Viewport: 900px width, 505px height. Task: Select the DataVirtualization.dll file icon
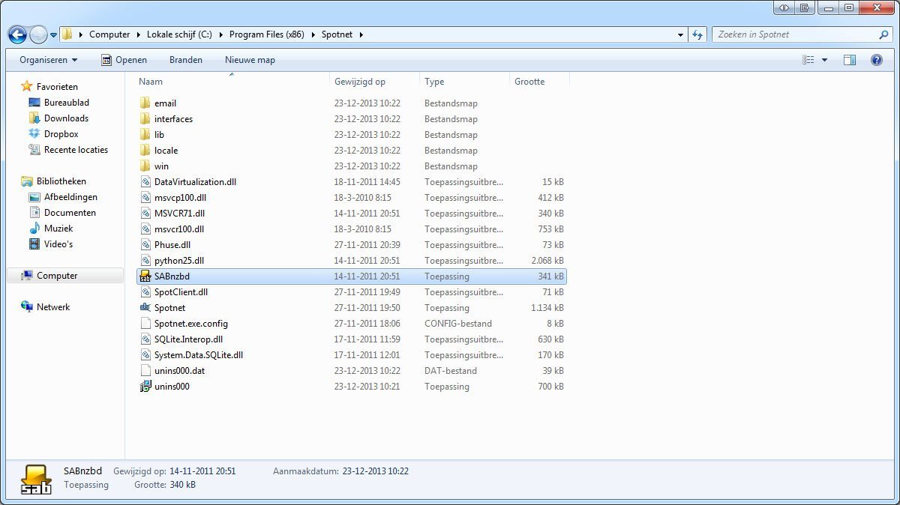tap(145, 182)
